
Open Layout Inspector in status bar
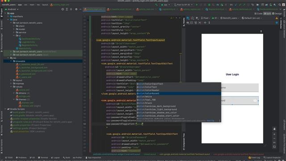(272, 157)
